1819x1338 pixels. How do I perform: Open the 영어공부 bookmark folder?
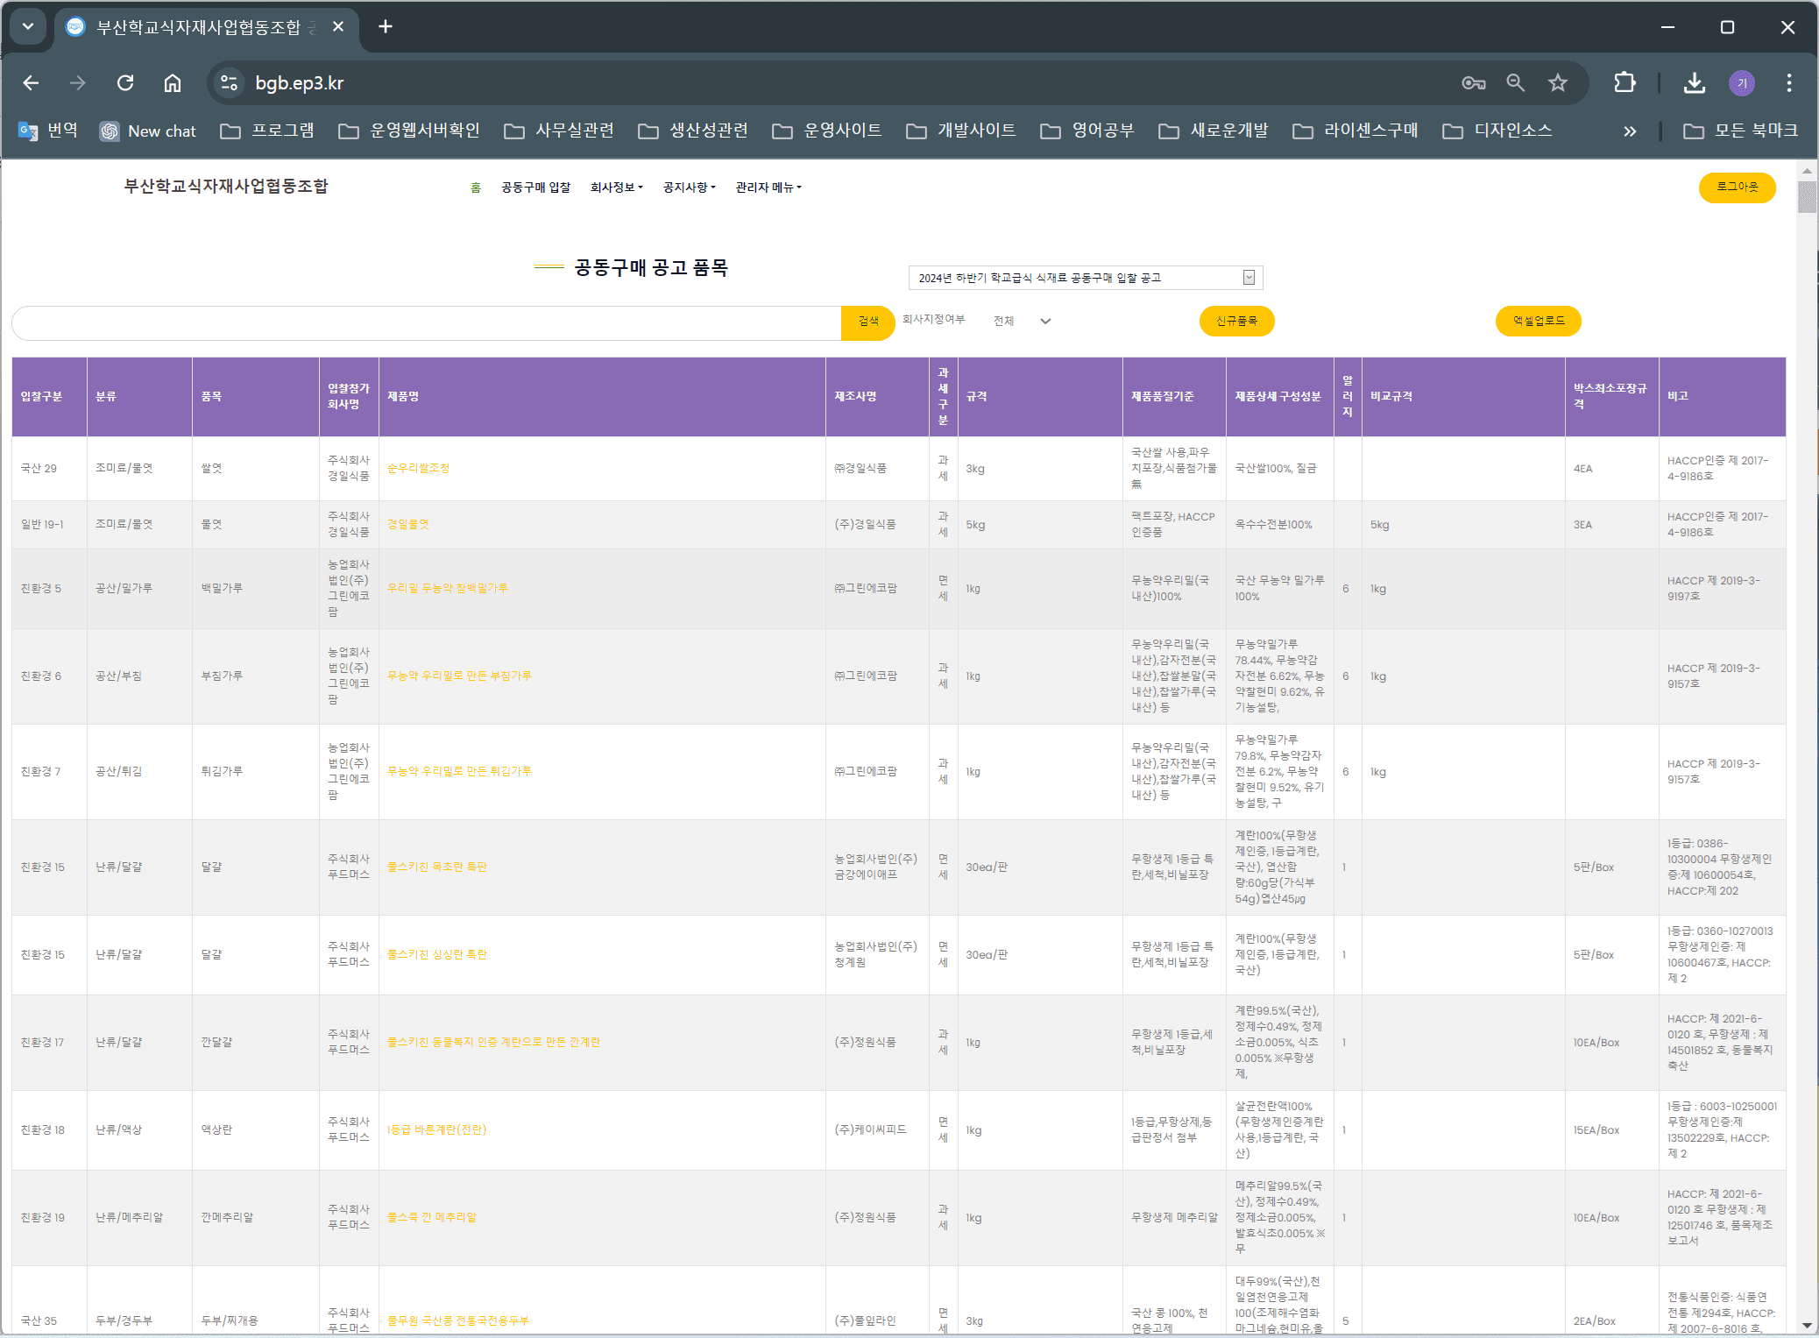pyautogui.click(x=1087, y=131)
